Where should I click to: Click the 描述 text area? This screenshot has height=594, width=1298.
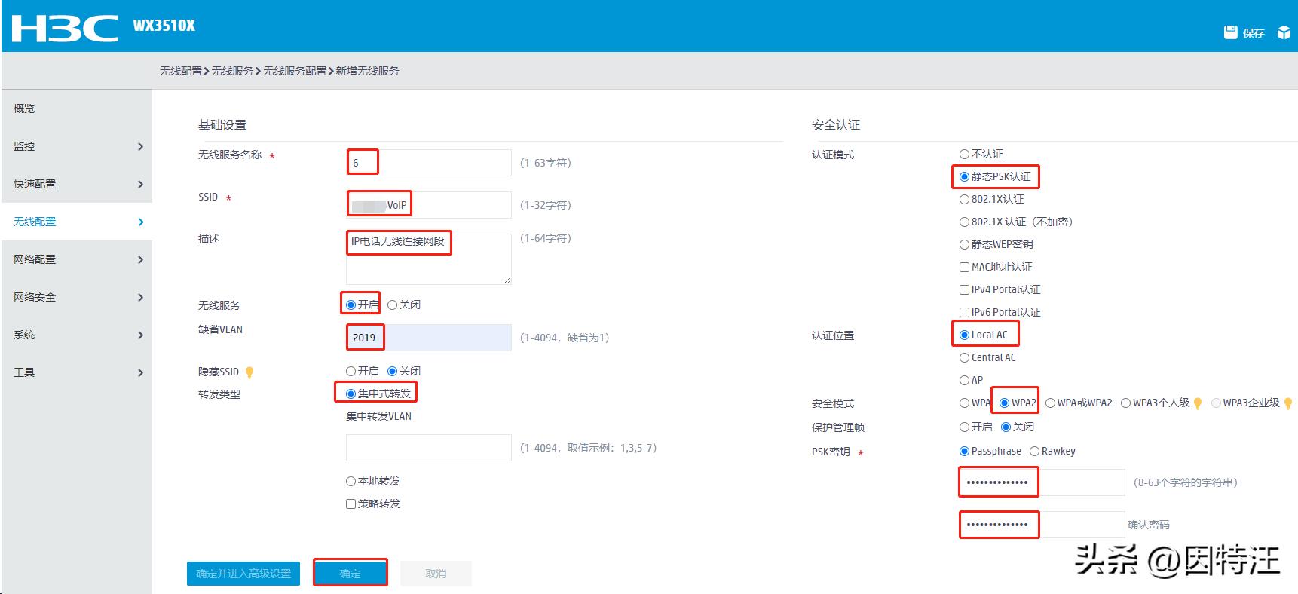click(x=429, y=259)
